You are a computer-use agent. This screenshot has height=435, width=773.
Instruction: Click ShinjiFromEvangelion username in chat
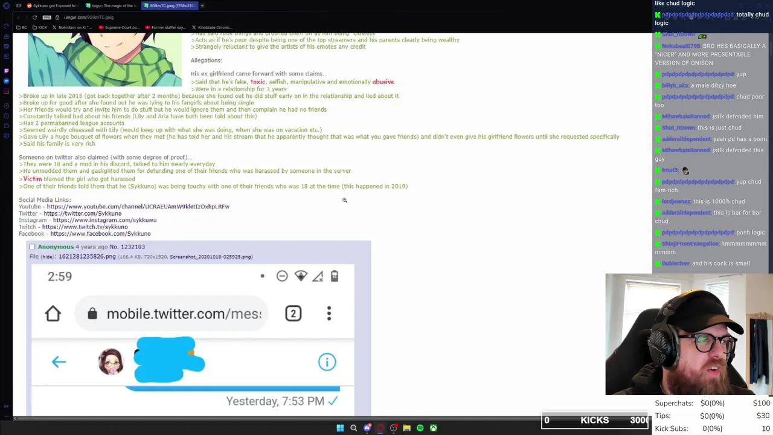click(690, 244)
